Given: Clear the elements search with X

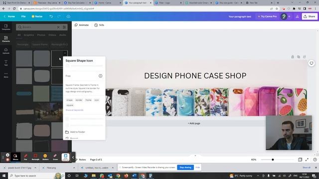Looking at the screenshot, I should pos(58,27).
